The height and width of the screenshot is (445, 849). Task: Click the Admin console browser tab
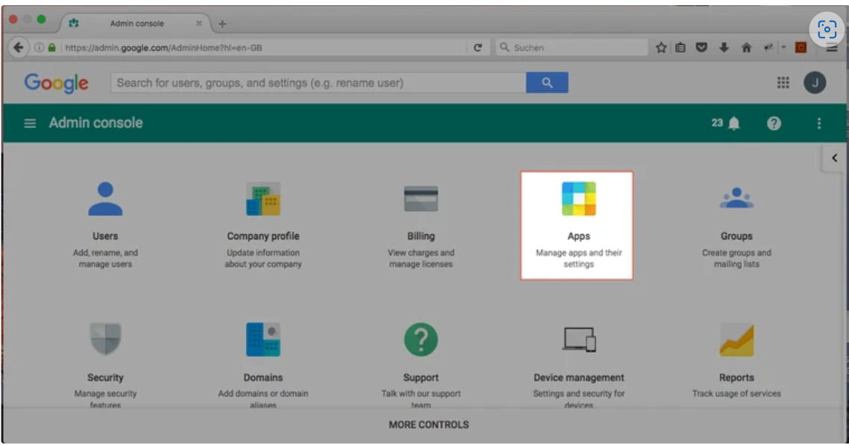coord(137,24)
